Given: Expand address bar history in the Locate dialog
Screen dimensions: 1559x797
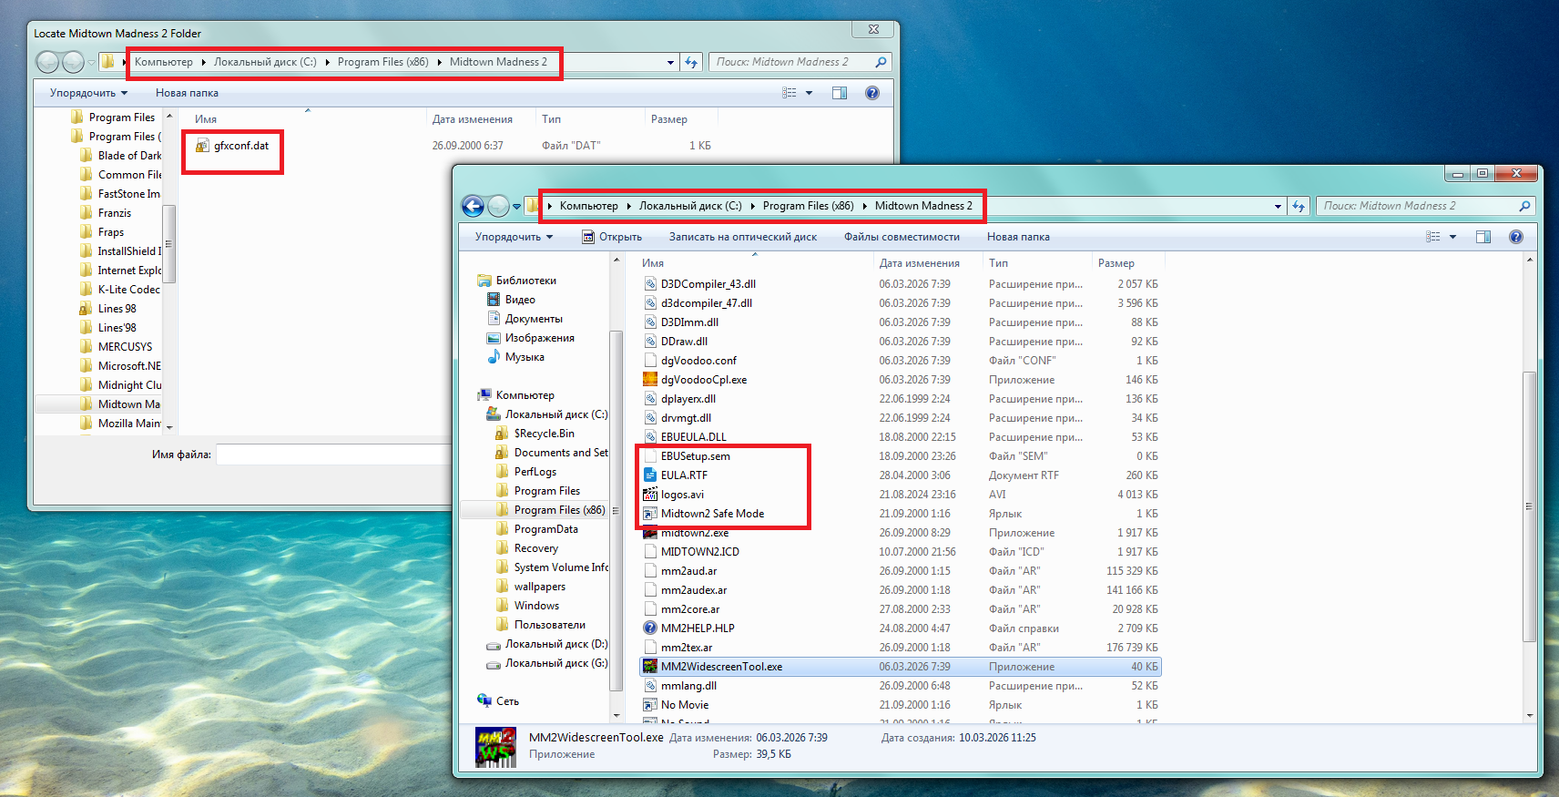Looking at the screenshot, I should pos(670,63).
